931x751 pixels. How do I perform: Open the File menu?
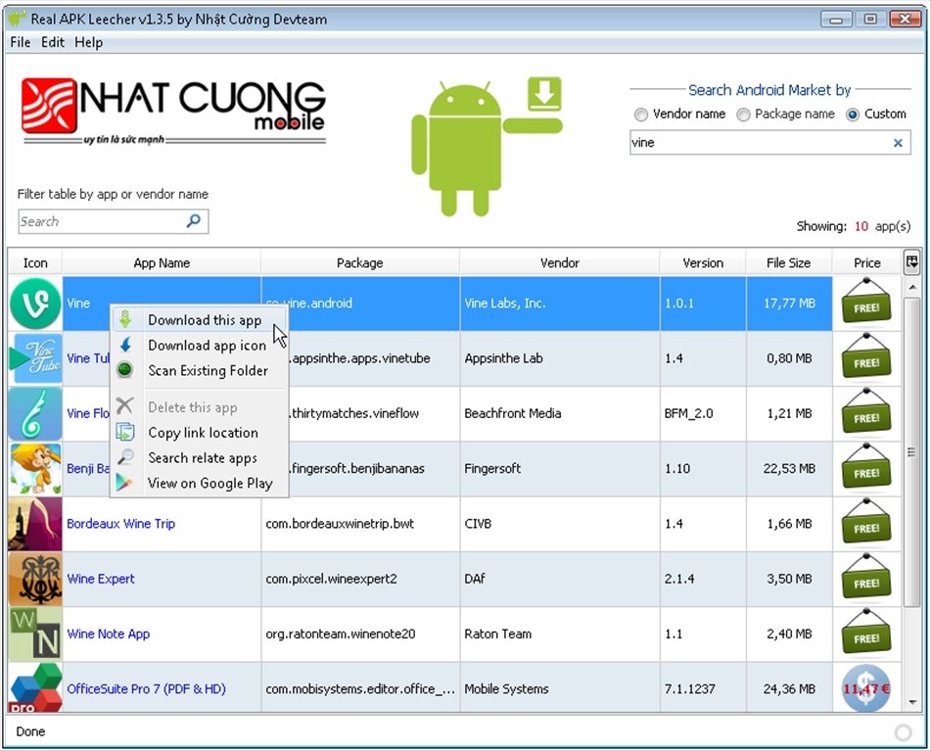pyautogui.click(x=21, y=43)
